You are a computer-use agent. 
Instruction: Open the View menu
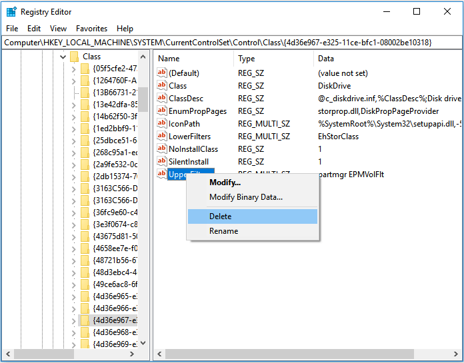[x=58, y=29]
